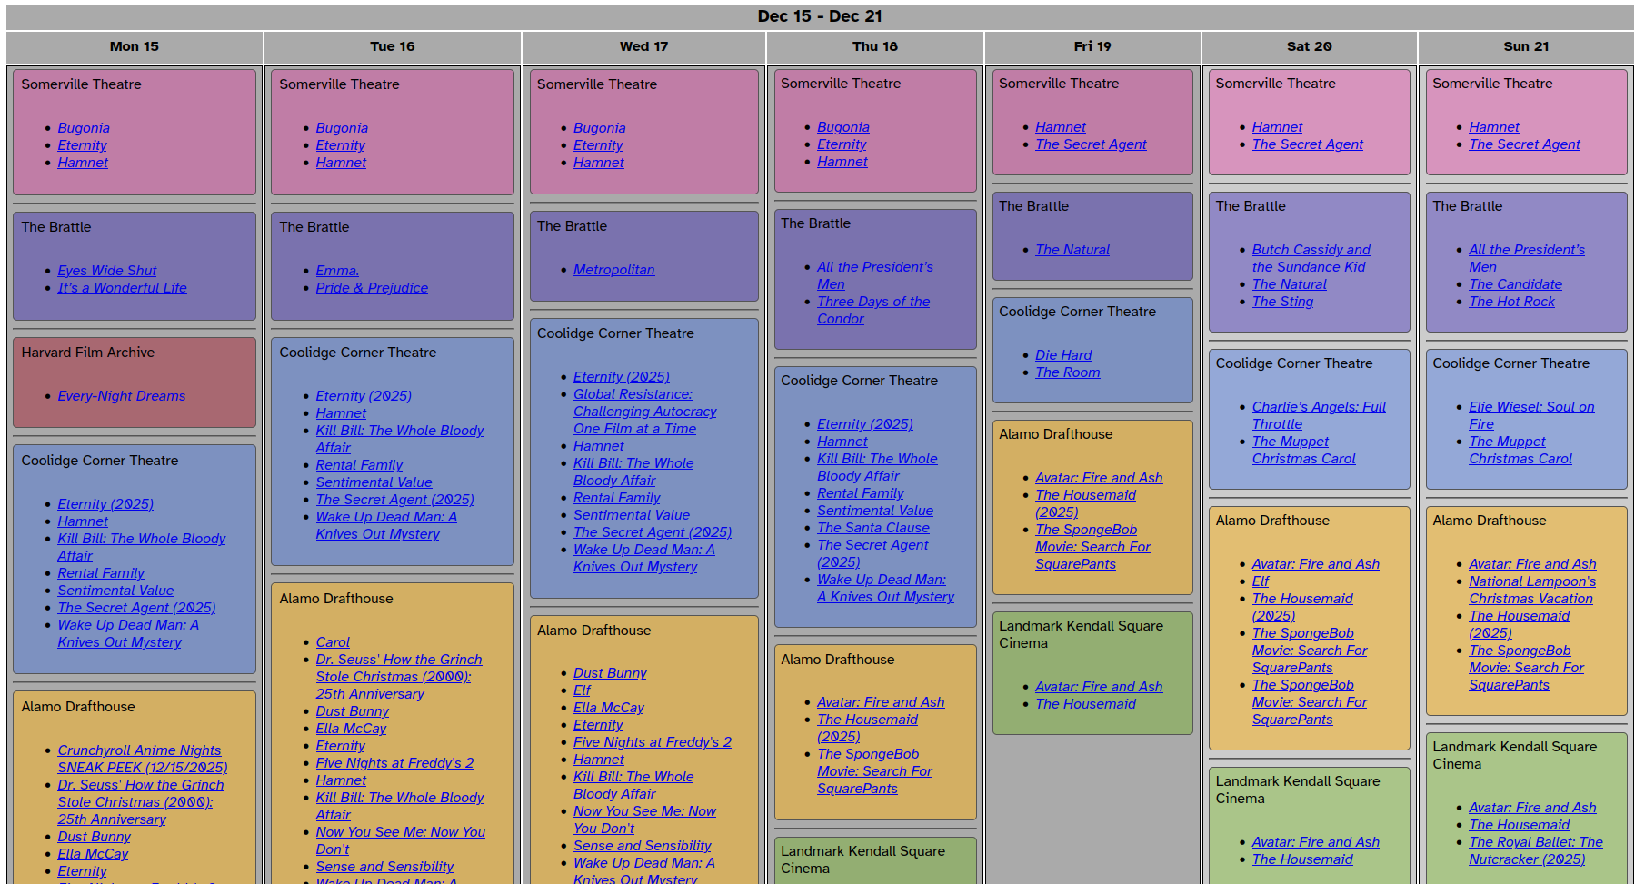
Task: Select National Lampoon's Christmas Vacation link
Action: [x=1531, y=581]
